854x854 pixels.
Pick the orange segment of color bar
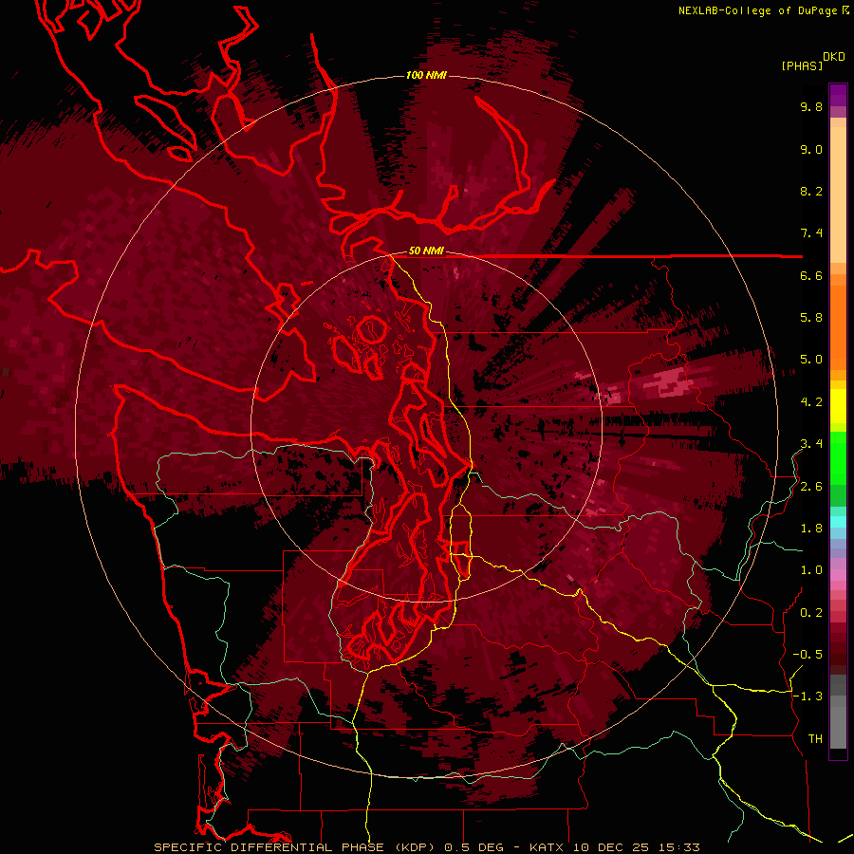(x=838, y=326)
